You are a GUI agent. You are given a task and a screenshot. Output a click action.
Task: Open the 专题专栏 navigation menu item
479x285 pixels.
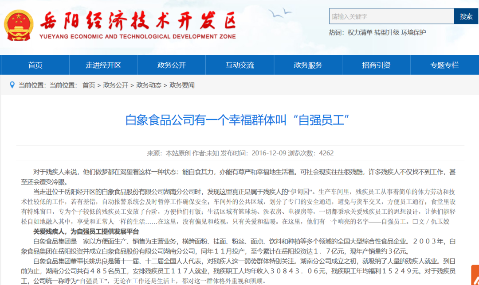tap(444, 65)
